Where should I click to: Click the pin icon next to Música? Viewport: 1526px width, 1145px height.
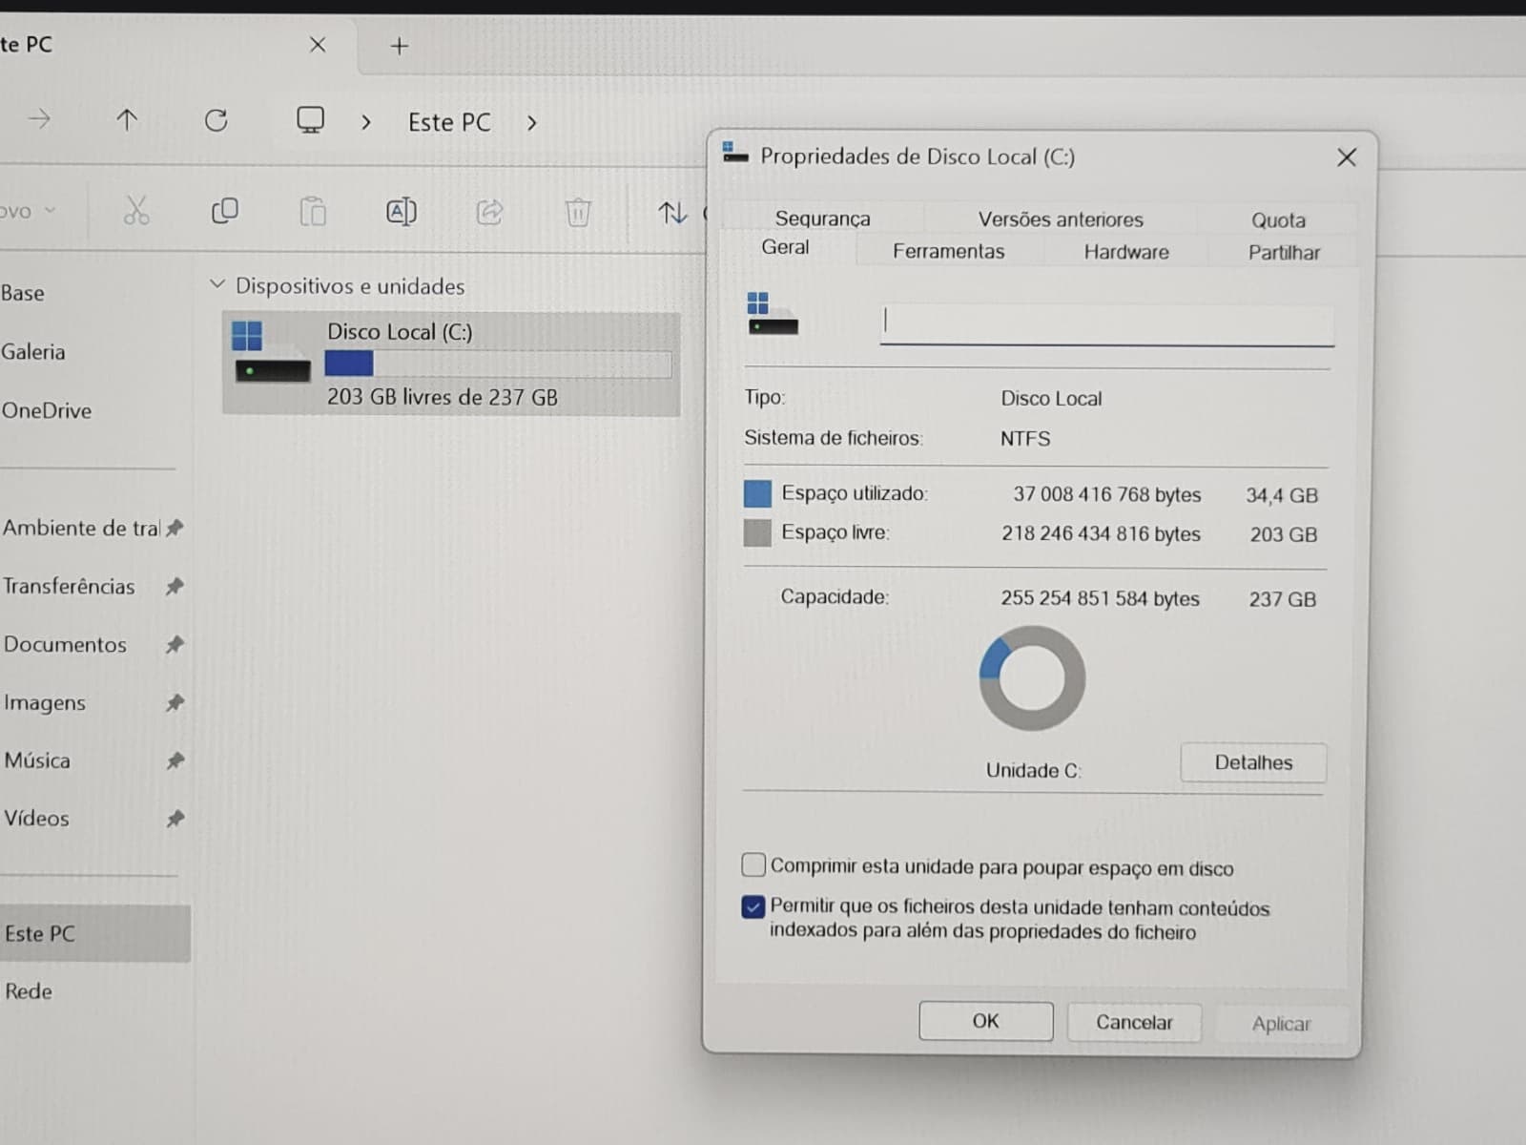[x=175, y=761]
